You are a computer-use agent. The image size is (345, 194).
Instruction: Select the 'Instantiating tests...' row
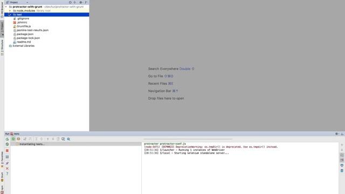tap(76, 144)
